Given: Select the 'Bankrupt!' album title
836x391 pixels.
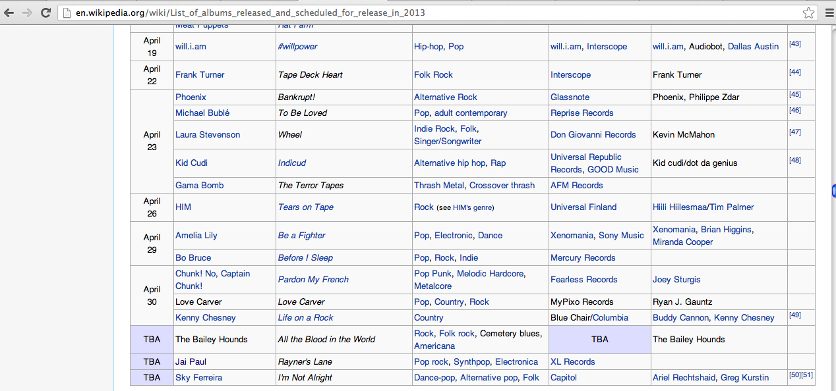Looking at the screenshot, I should click(x=297, y=97).
